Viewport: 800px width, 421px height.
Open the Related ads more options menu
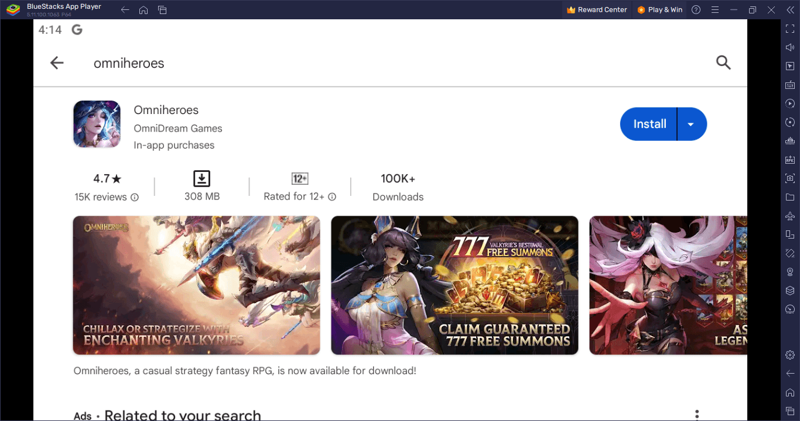tap(696, 415)
